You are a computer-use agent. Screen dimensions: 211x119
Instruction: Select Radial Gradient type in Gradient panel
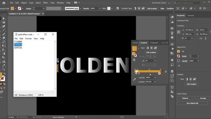151,48
